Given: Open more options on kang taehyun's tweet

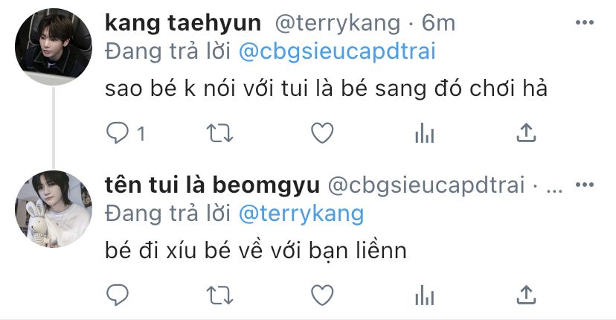Looking at the screenshot, I should [x=584, y=22].
